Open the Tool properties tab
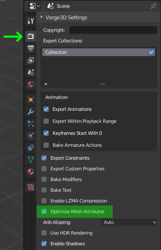This screenshot has height=250, width=161. pos(31,21)
